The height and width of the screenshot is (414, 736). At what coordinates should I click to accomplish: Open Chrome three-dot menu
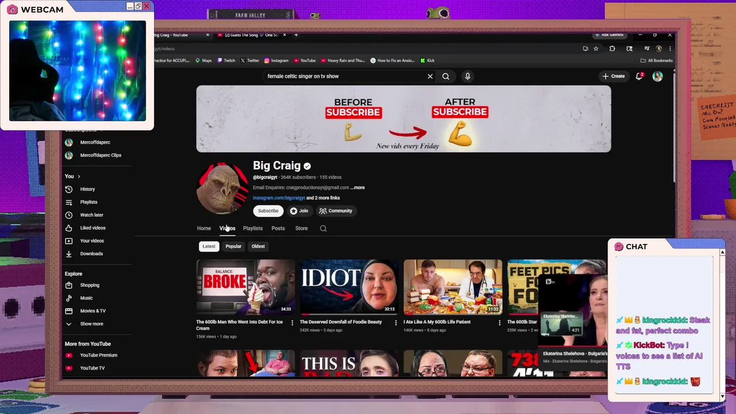coord(669,49)
